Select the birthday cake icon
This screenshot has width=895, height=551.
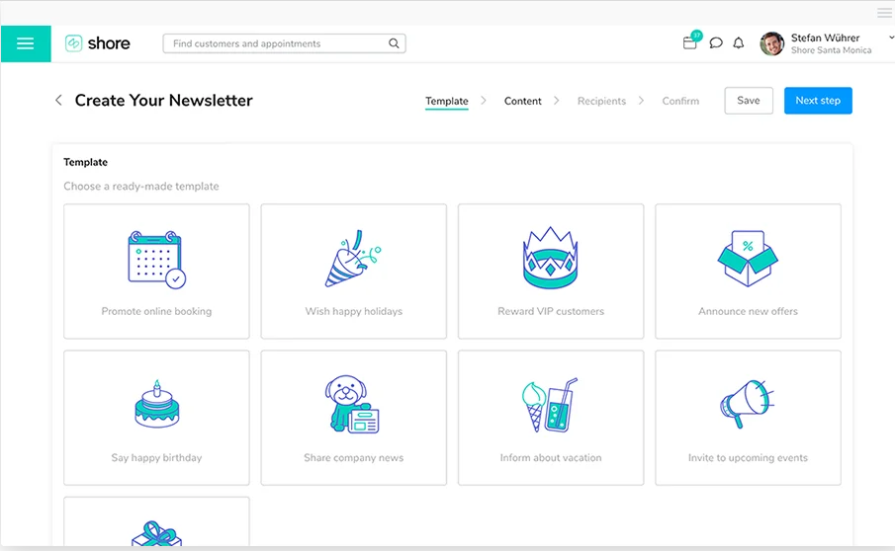coord(157,404)
